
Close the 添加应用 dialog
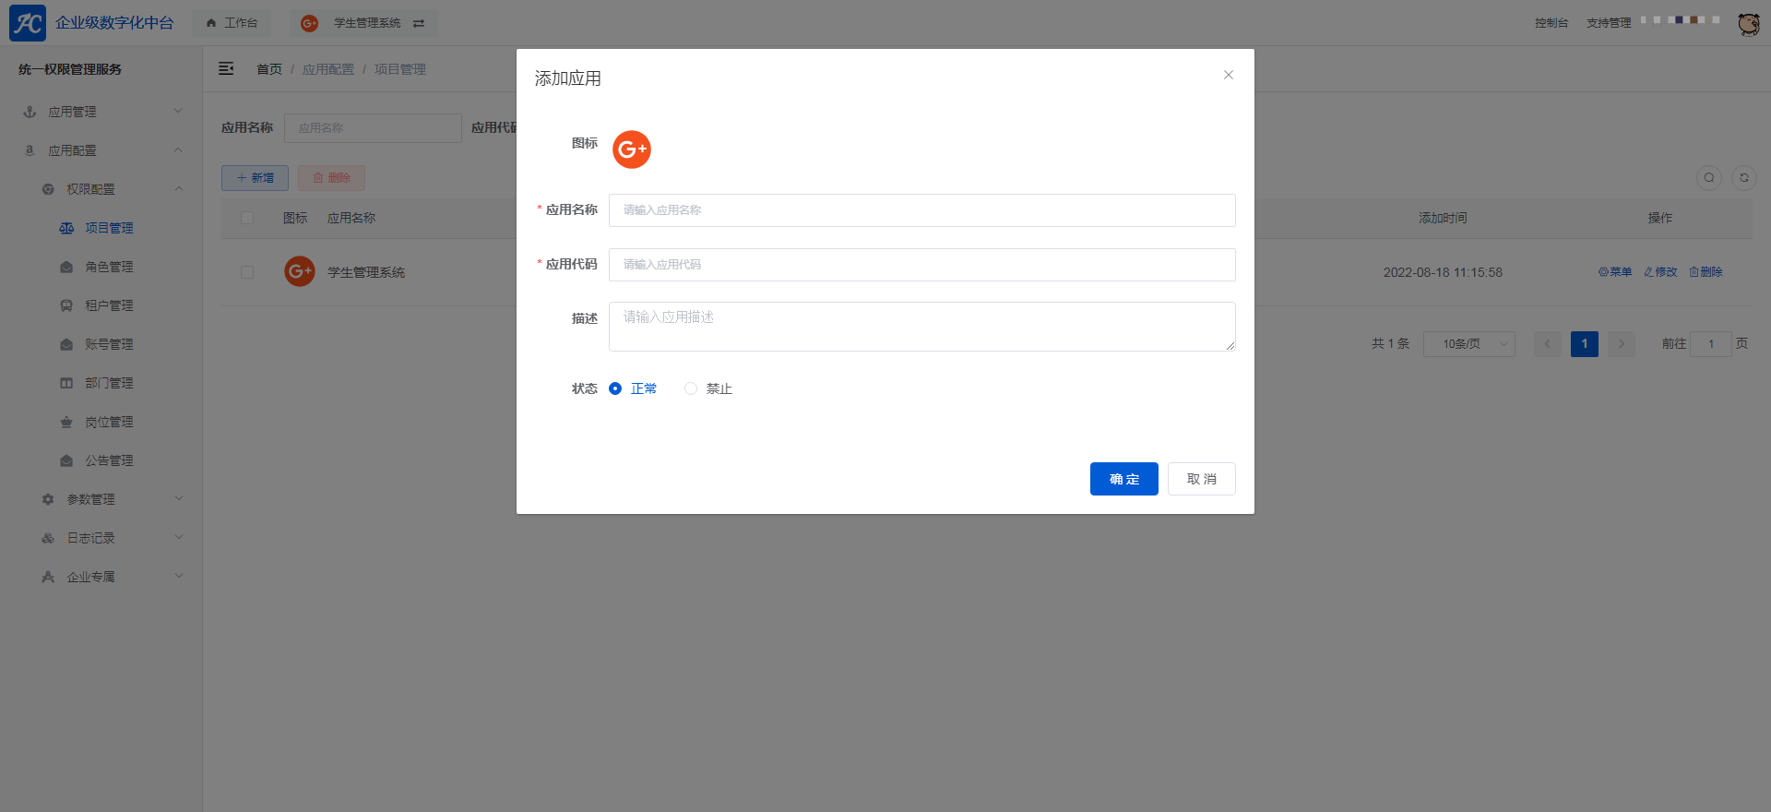(x=1229, y=75)
